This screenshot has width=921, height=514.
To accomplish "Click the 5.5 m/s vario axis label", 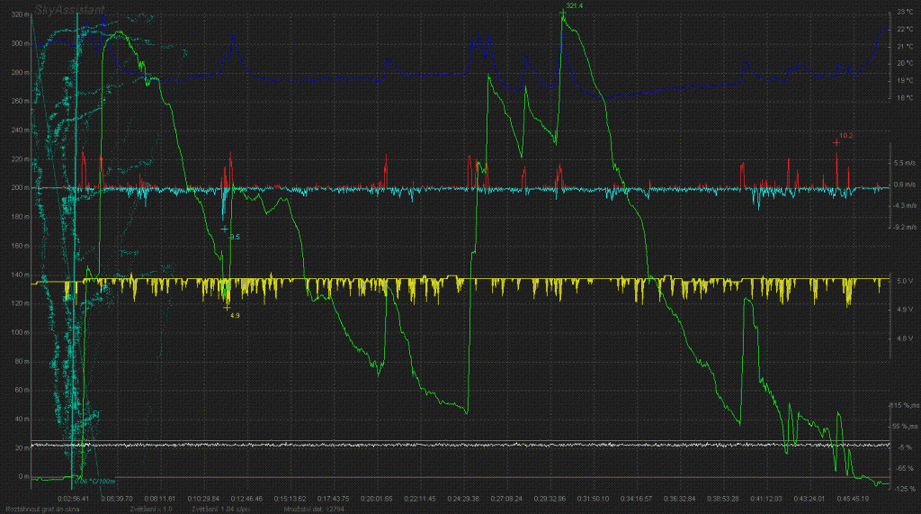I will point(905,163).
